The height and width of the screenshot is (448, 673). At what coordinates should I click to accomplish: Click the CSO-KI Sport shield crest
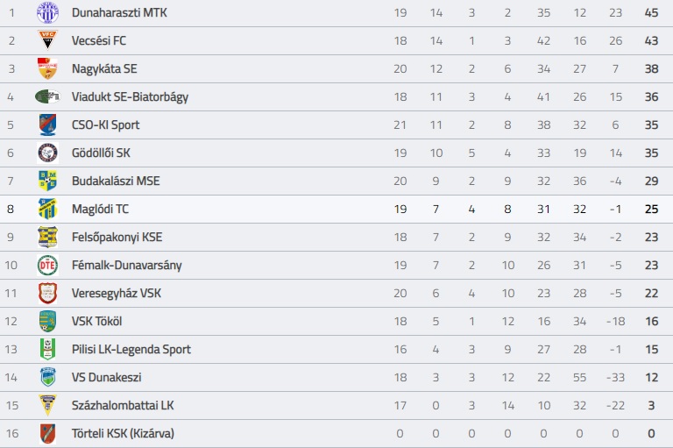coord(47,124)
